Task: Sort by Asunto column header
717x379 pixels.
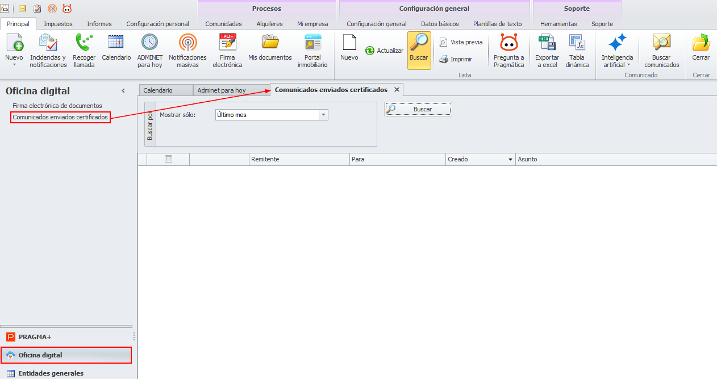Action: 616,159
